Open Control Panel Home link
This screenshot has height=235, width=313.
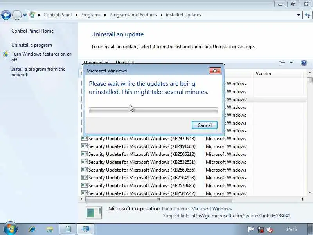[32, 31]
